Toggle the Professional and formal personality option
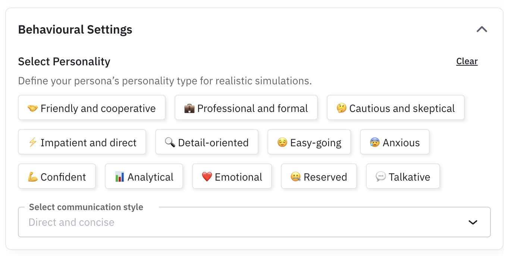The image size is (511, 256). coord(246,108)
